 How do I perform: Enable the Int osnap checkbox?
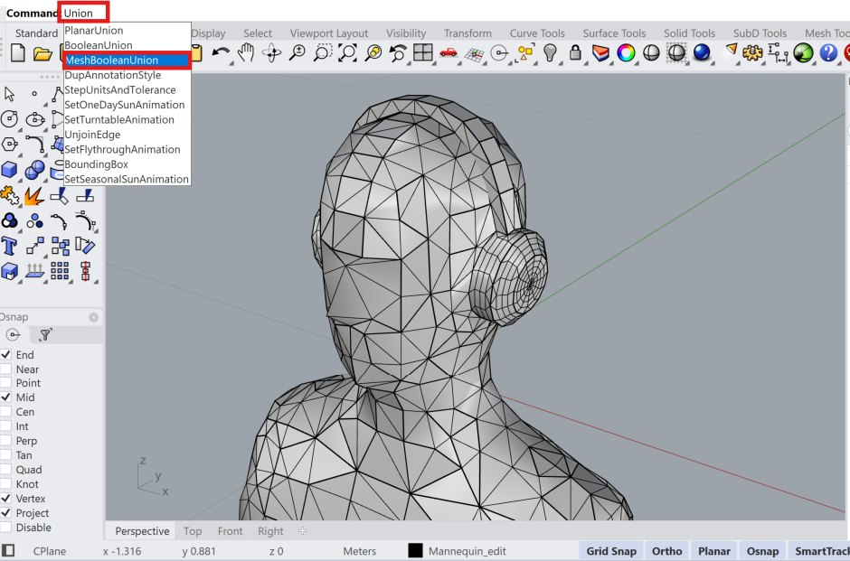(x=6, y=426)
